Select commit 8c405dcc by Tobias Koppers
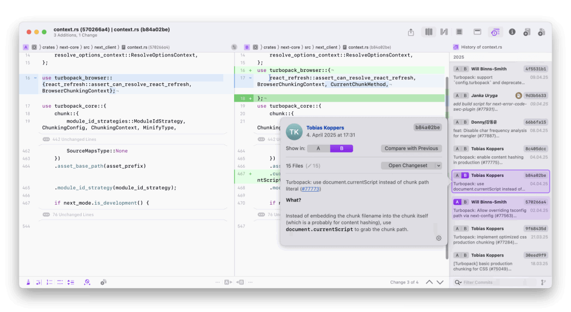571x312 pixels. (500, 155)
